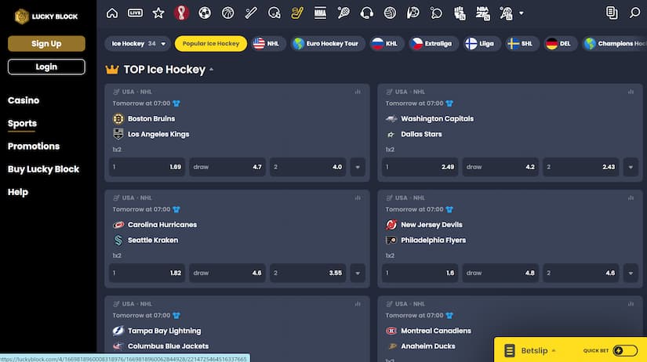Expand more sports dropdown arrow
The image size is (647, 362).
coord(522,13)
